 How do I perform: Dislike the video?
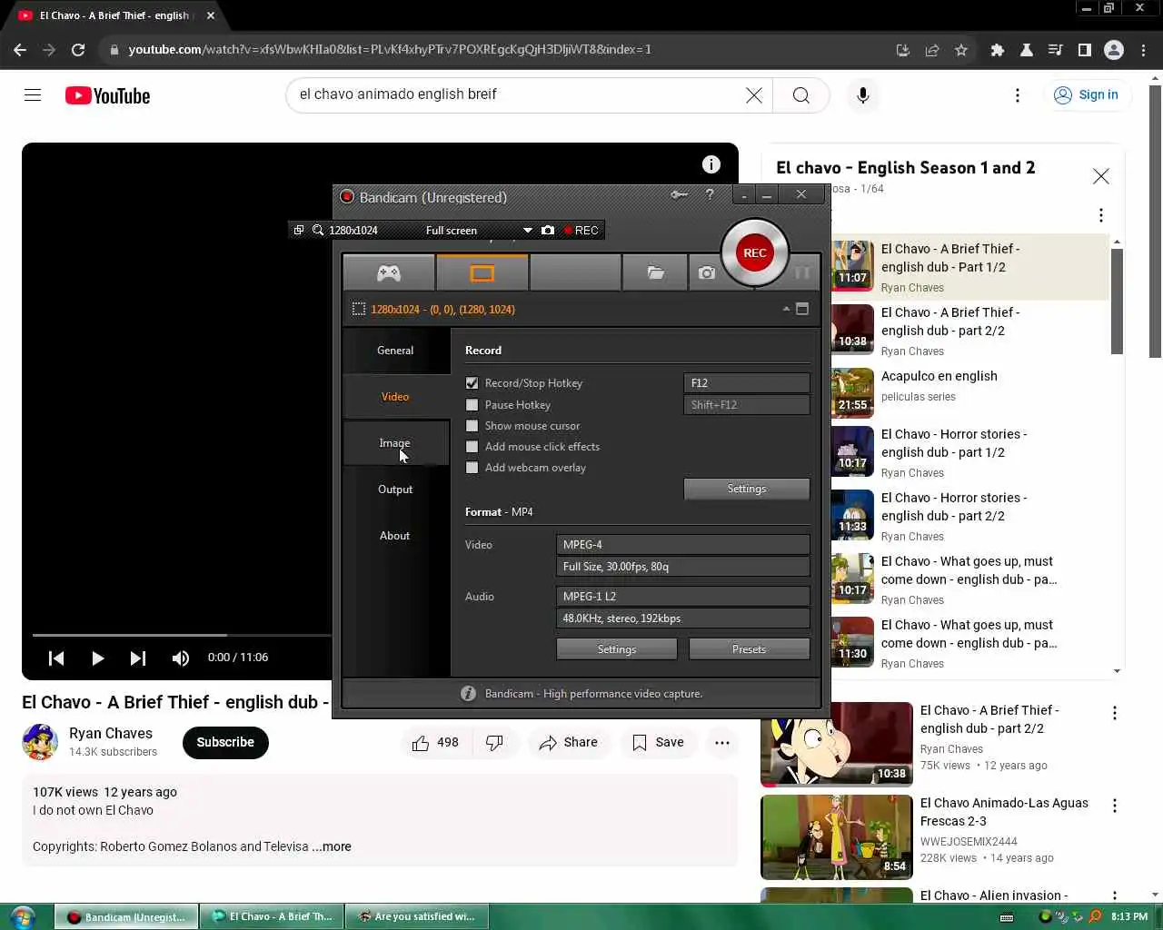[x=494, y=742]
